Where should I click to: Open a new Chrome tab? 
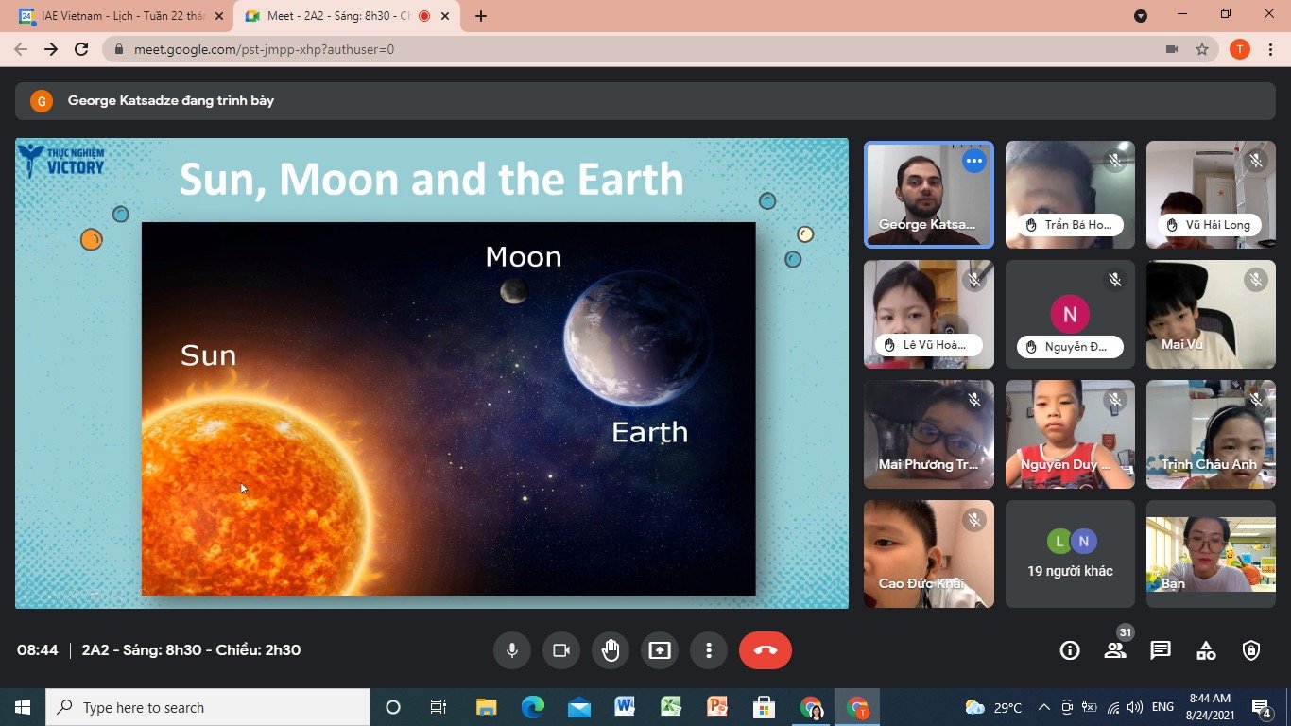(481, 16)
